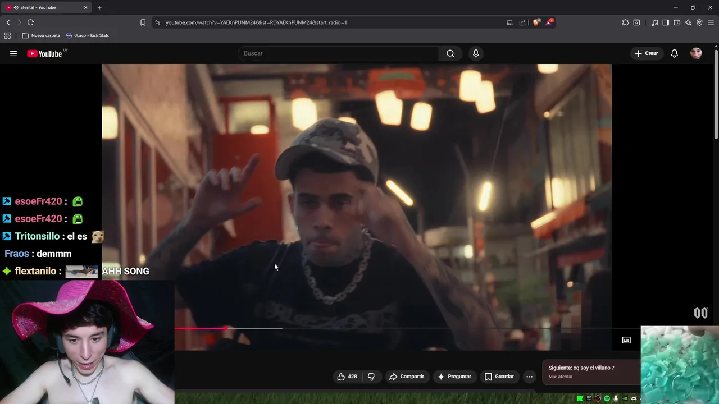
Task: Like the video with 428 likes
Action: (347, 377)
